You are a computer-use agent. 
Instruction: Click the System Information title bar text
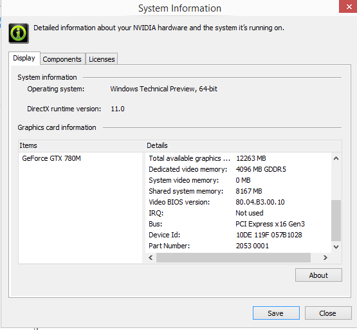tap(180, 8)
